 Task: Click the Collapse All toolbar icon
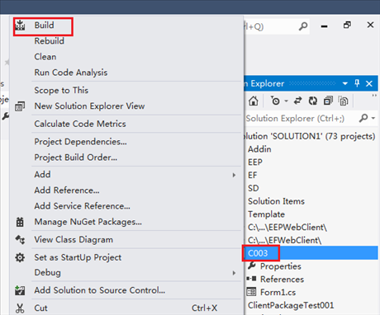coord(328,101)
